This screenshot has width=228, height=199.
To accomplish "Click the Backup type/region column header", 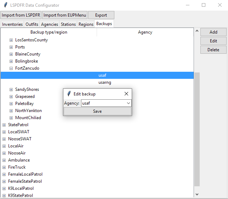I will [49, 32].
